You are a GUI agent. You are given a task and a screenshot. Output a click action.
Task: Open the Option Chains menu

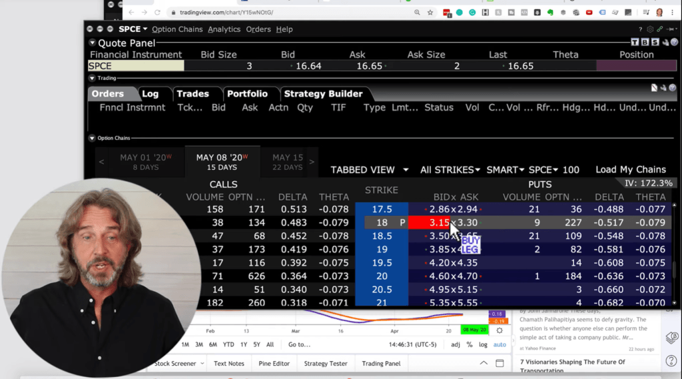pos(177,29)
